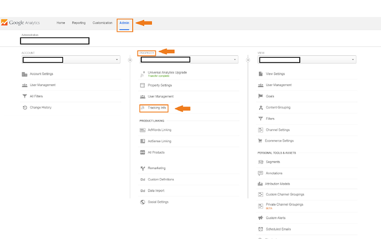Image resolution: width=381 pixels, height=239 pixels.
Task: Click the Property Settings window icon
Action: 142,85
